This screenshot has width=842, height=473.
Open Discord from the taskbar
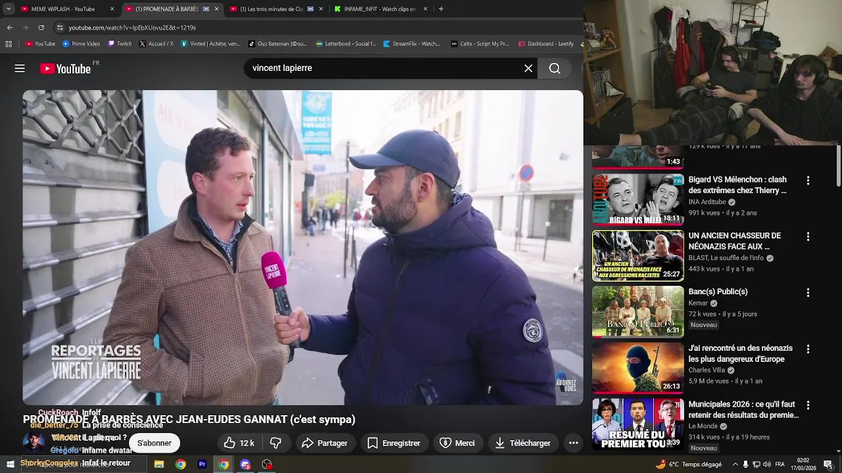click(x=245, y=464)
